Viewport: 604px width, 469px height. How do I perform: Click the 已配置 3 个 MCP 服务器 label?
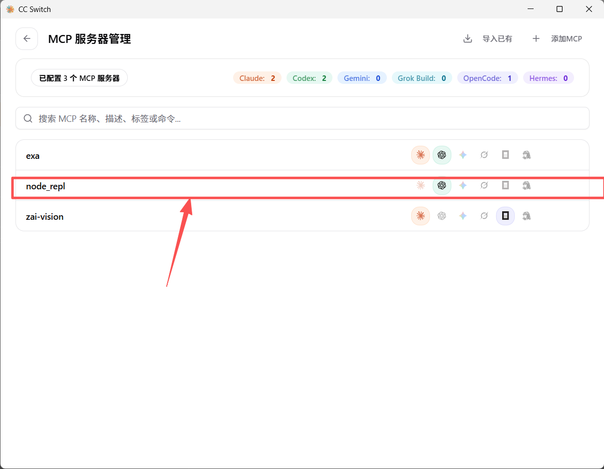point(79,78)
